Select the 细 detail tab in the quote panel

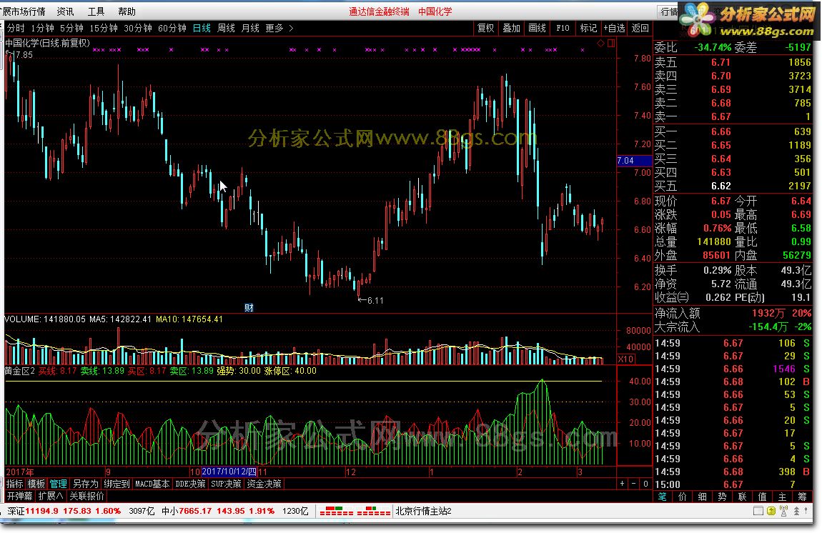(703, 497)
